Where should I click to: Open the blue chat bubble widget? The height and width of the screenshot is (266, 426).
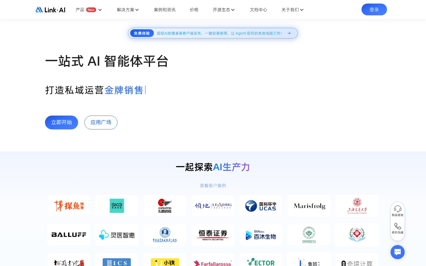point(398,252)
